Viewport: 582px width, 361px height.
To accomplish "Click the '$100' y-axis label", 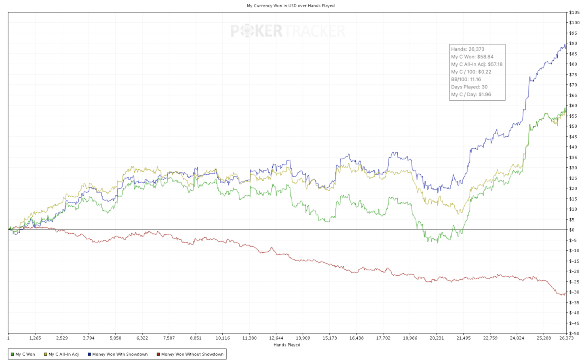I will (x=574, y=23).
